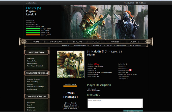The image size is (172, 112).
Task: Click the Canada flag icon
Action: tap(130, 70)
